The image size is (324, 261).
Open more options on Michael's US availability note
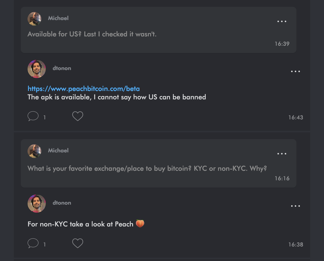point(281,22)
